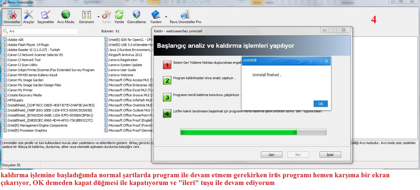Click the Adobe Flash Player 14 Plugin icon

click(5, 45)
